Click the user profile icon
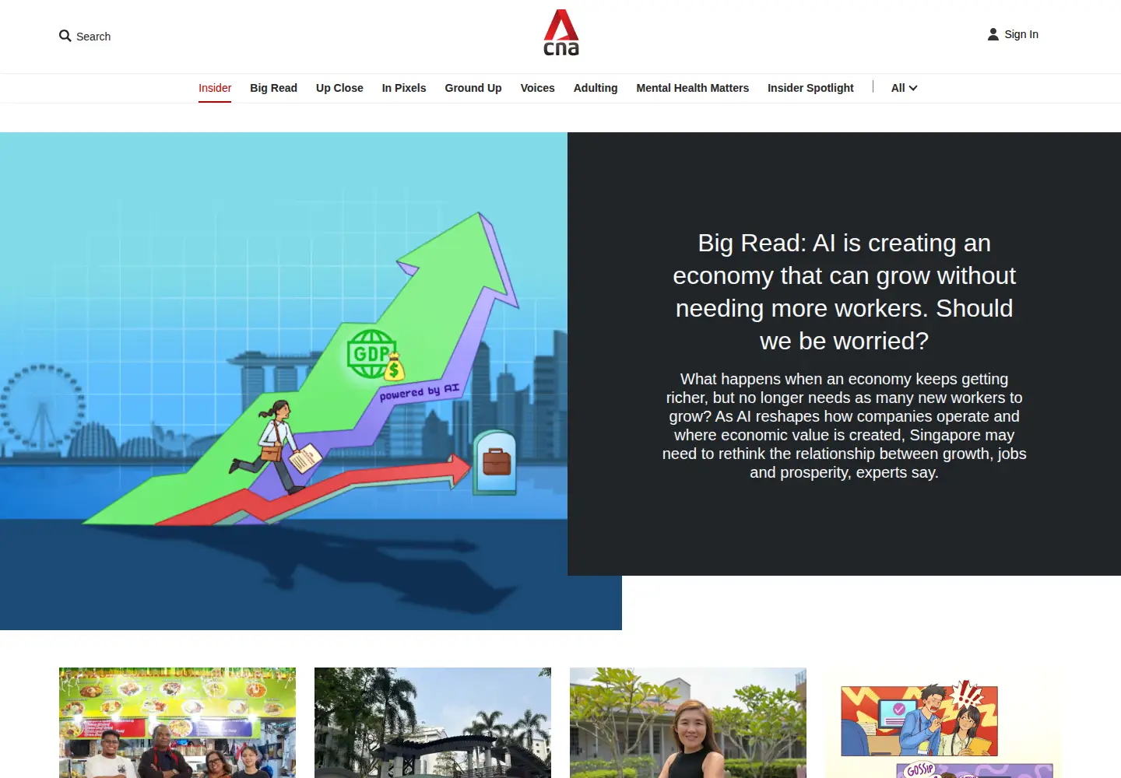 click(993, 34)
